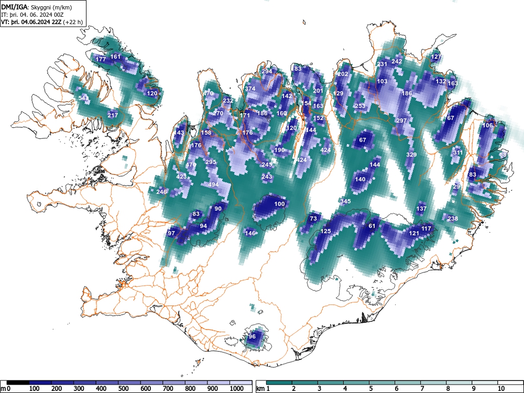The height and width of the screenshot is (393, 524).
Task: Click the '1000' tick label in the legend
Action: click(x=237, y=389)
